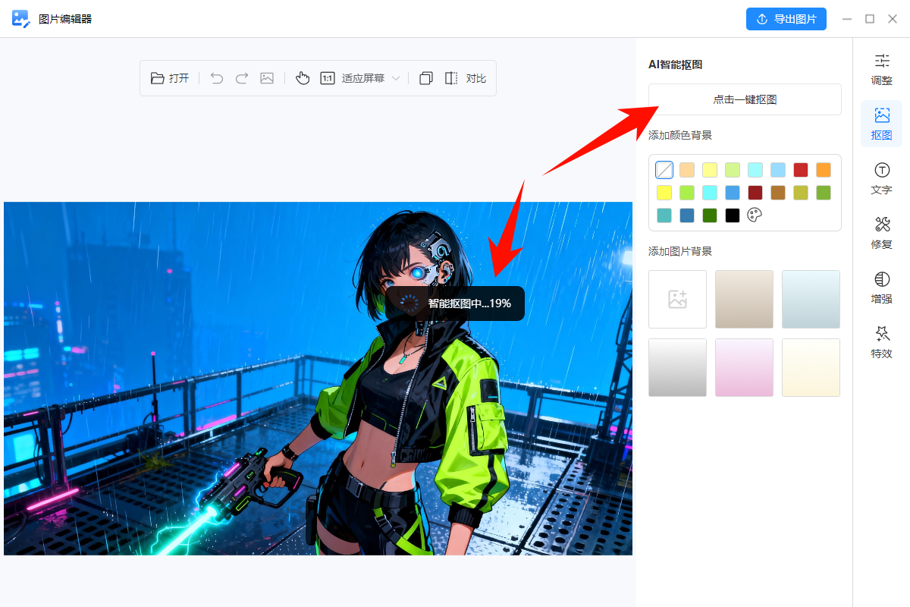Apply the pink gradient image background

tap(745, 368)
